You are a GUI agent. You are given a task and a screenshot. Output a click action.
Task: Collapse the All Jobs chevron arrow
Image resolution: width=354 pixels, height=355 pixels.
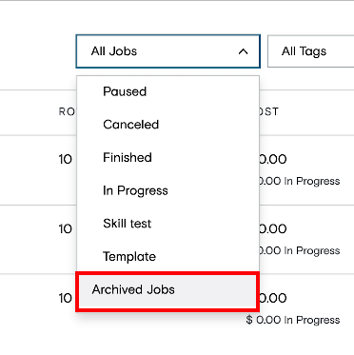coord(243,51)
